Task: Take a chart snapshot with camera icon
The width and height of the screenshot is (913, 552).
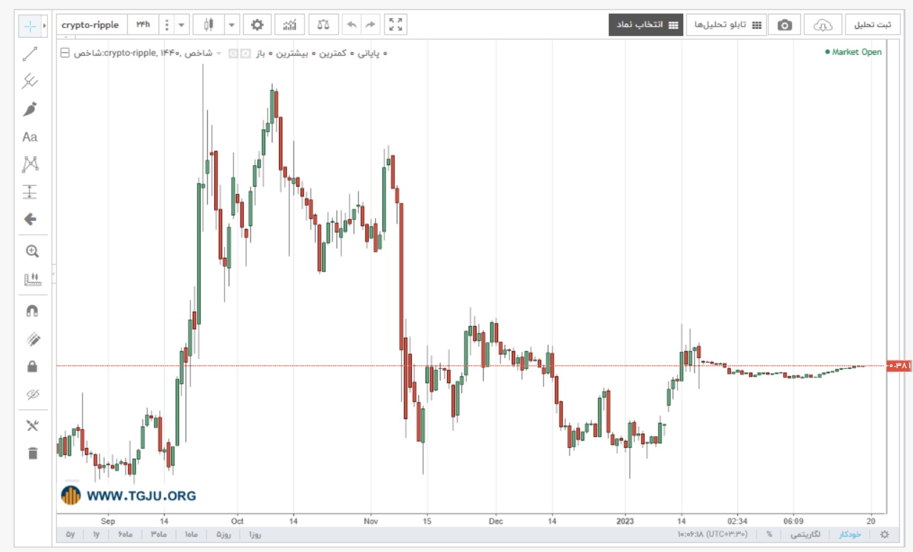Action: 784,25
